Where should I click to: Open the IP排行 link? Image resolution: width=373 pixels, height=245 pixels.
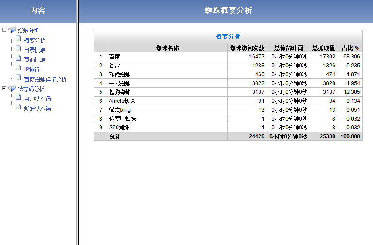coord(32,70)
